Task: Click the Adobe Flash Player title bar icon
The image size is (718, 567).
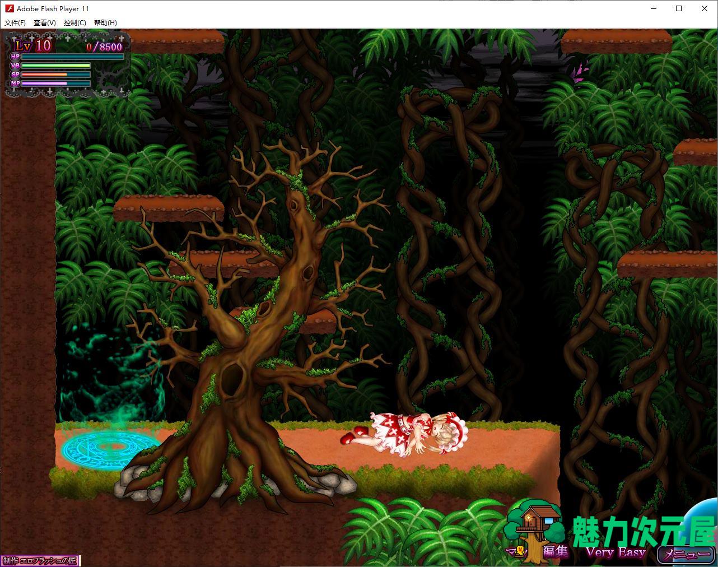Action: (9, 8)
